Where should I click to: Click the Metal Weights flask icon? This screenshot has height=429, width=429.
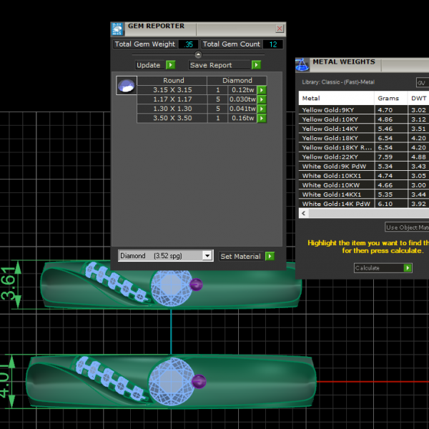(x=302, y=65)
